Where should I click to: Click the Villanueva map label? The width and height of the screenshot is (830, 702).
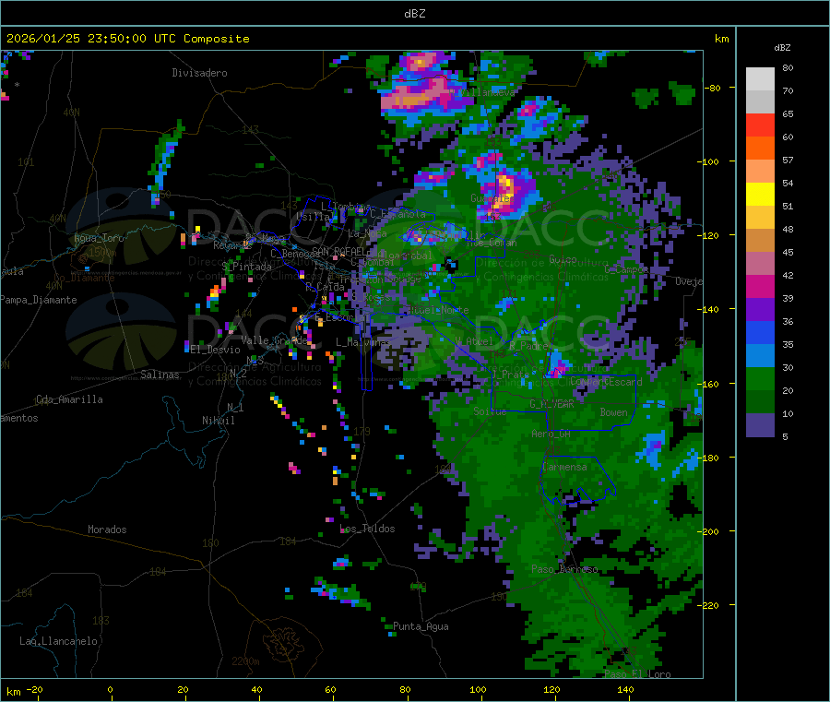(484, 92)
